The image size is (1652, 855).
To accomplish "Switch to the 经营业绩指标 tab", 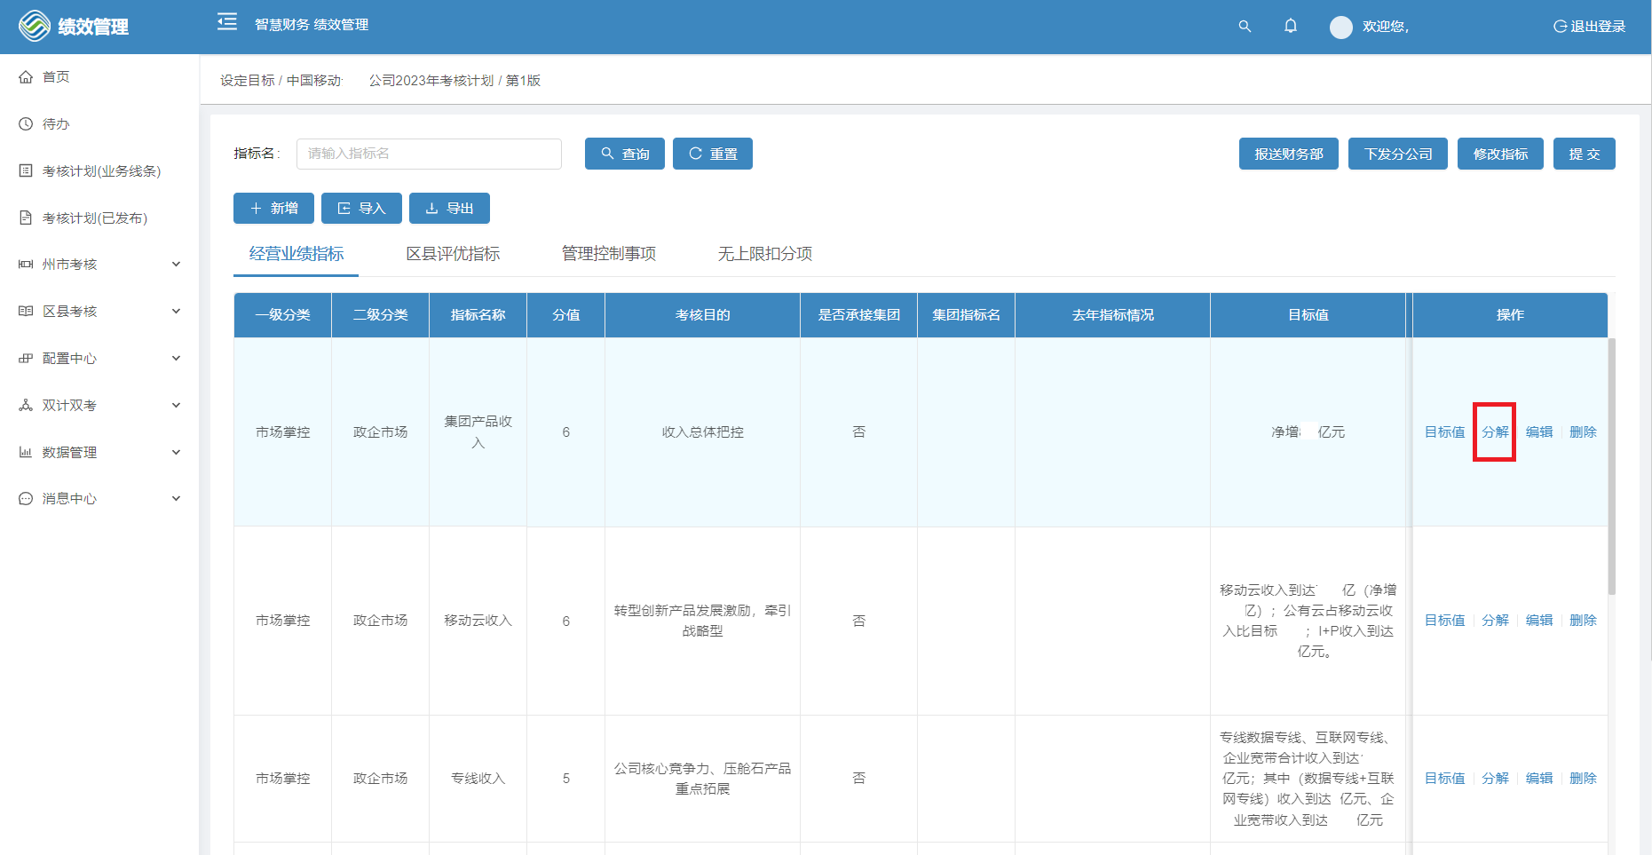I will pos(296,254).
